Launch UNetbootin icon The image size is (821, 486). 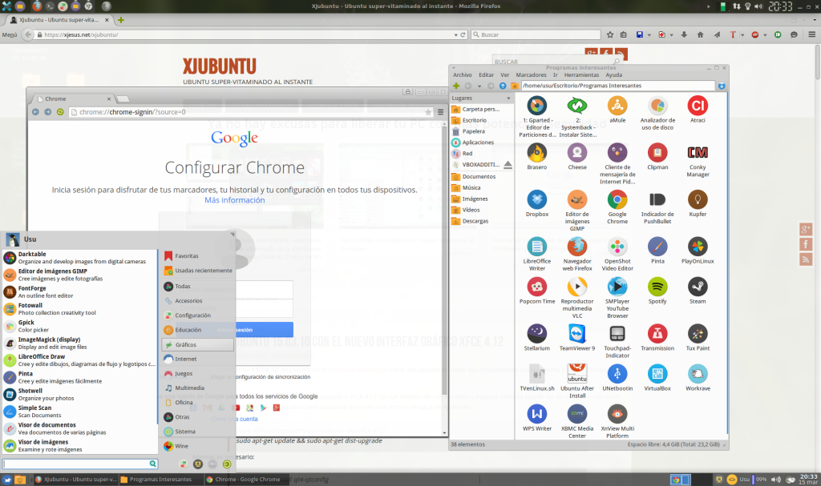coord(617,374)
